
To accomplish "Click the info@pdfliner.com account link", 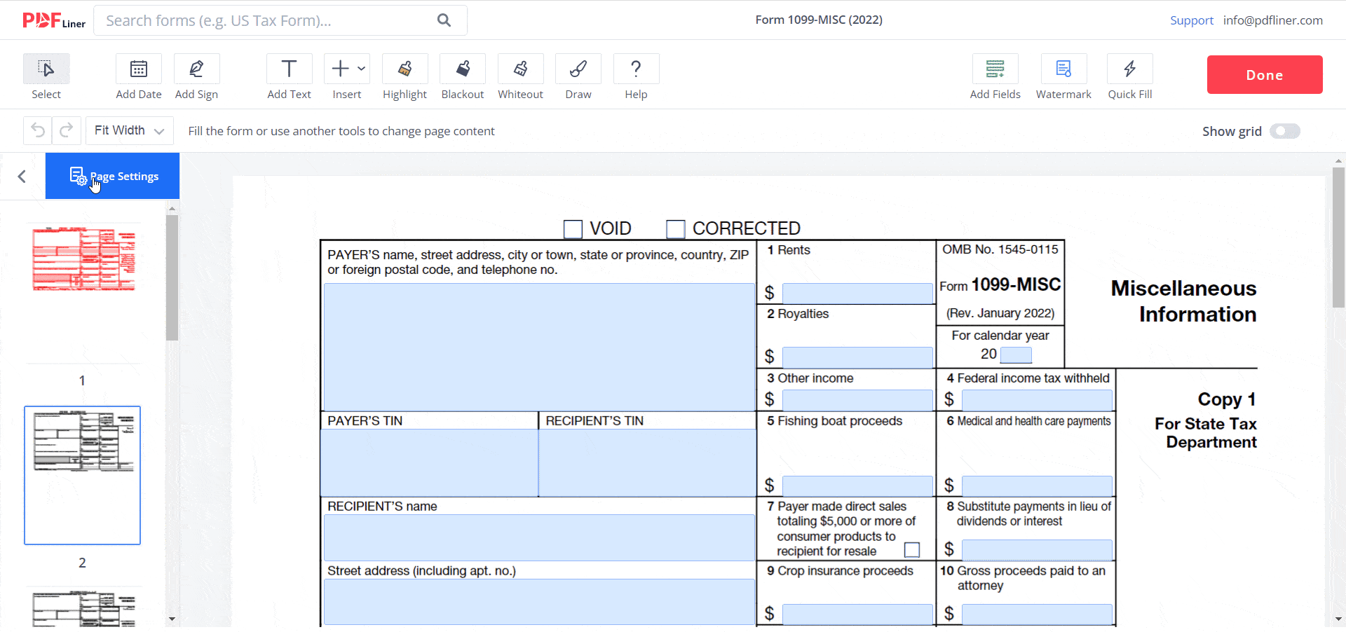I will [1273, 20].
